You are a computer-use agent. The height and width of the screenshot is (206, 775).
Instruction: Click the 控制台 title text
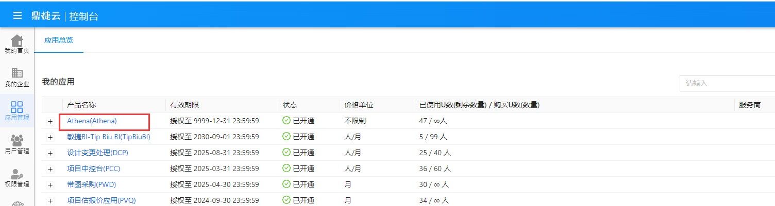(83, 16)
